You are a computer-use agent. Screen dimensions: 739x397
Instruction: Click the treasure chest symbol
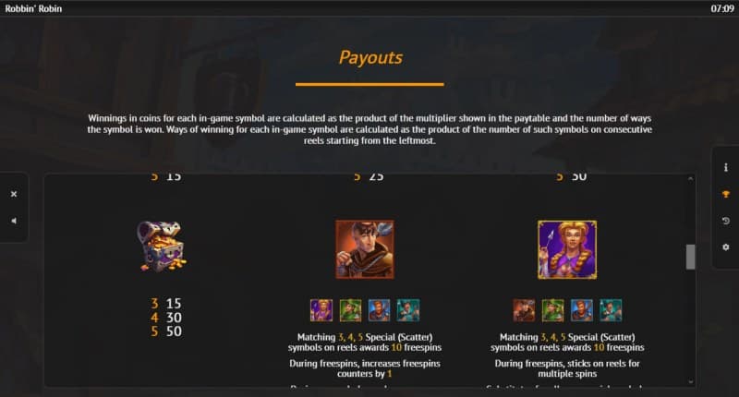(x=161, y=247)
